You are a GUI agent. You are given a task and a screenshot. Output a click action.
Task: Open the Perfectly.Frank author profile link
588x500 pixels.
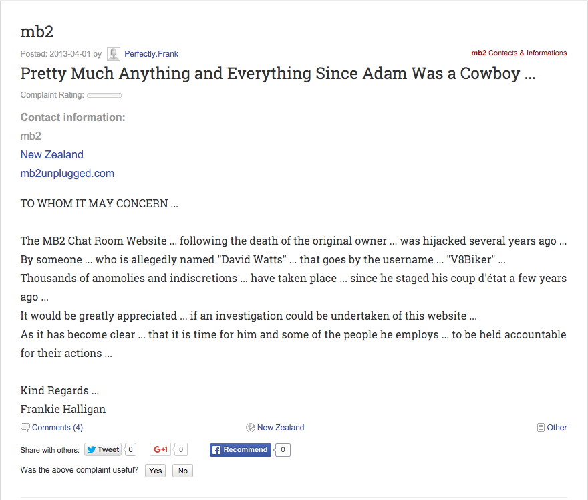click(151, 54)
